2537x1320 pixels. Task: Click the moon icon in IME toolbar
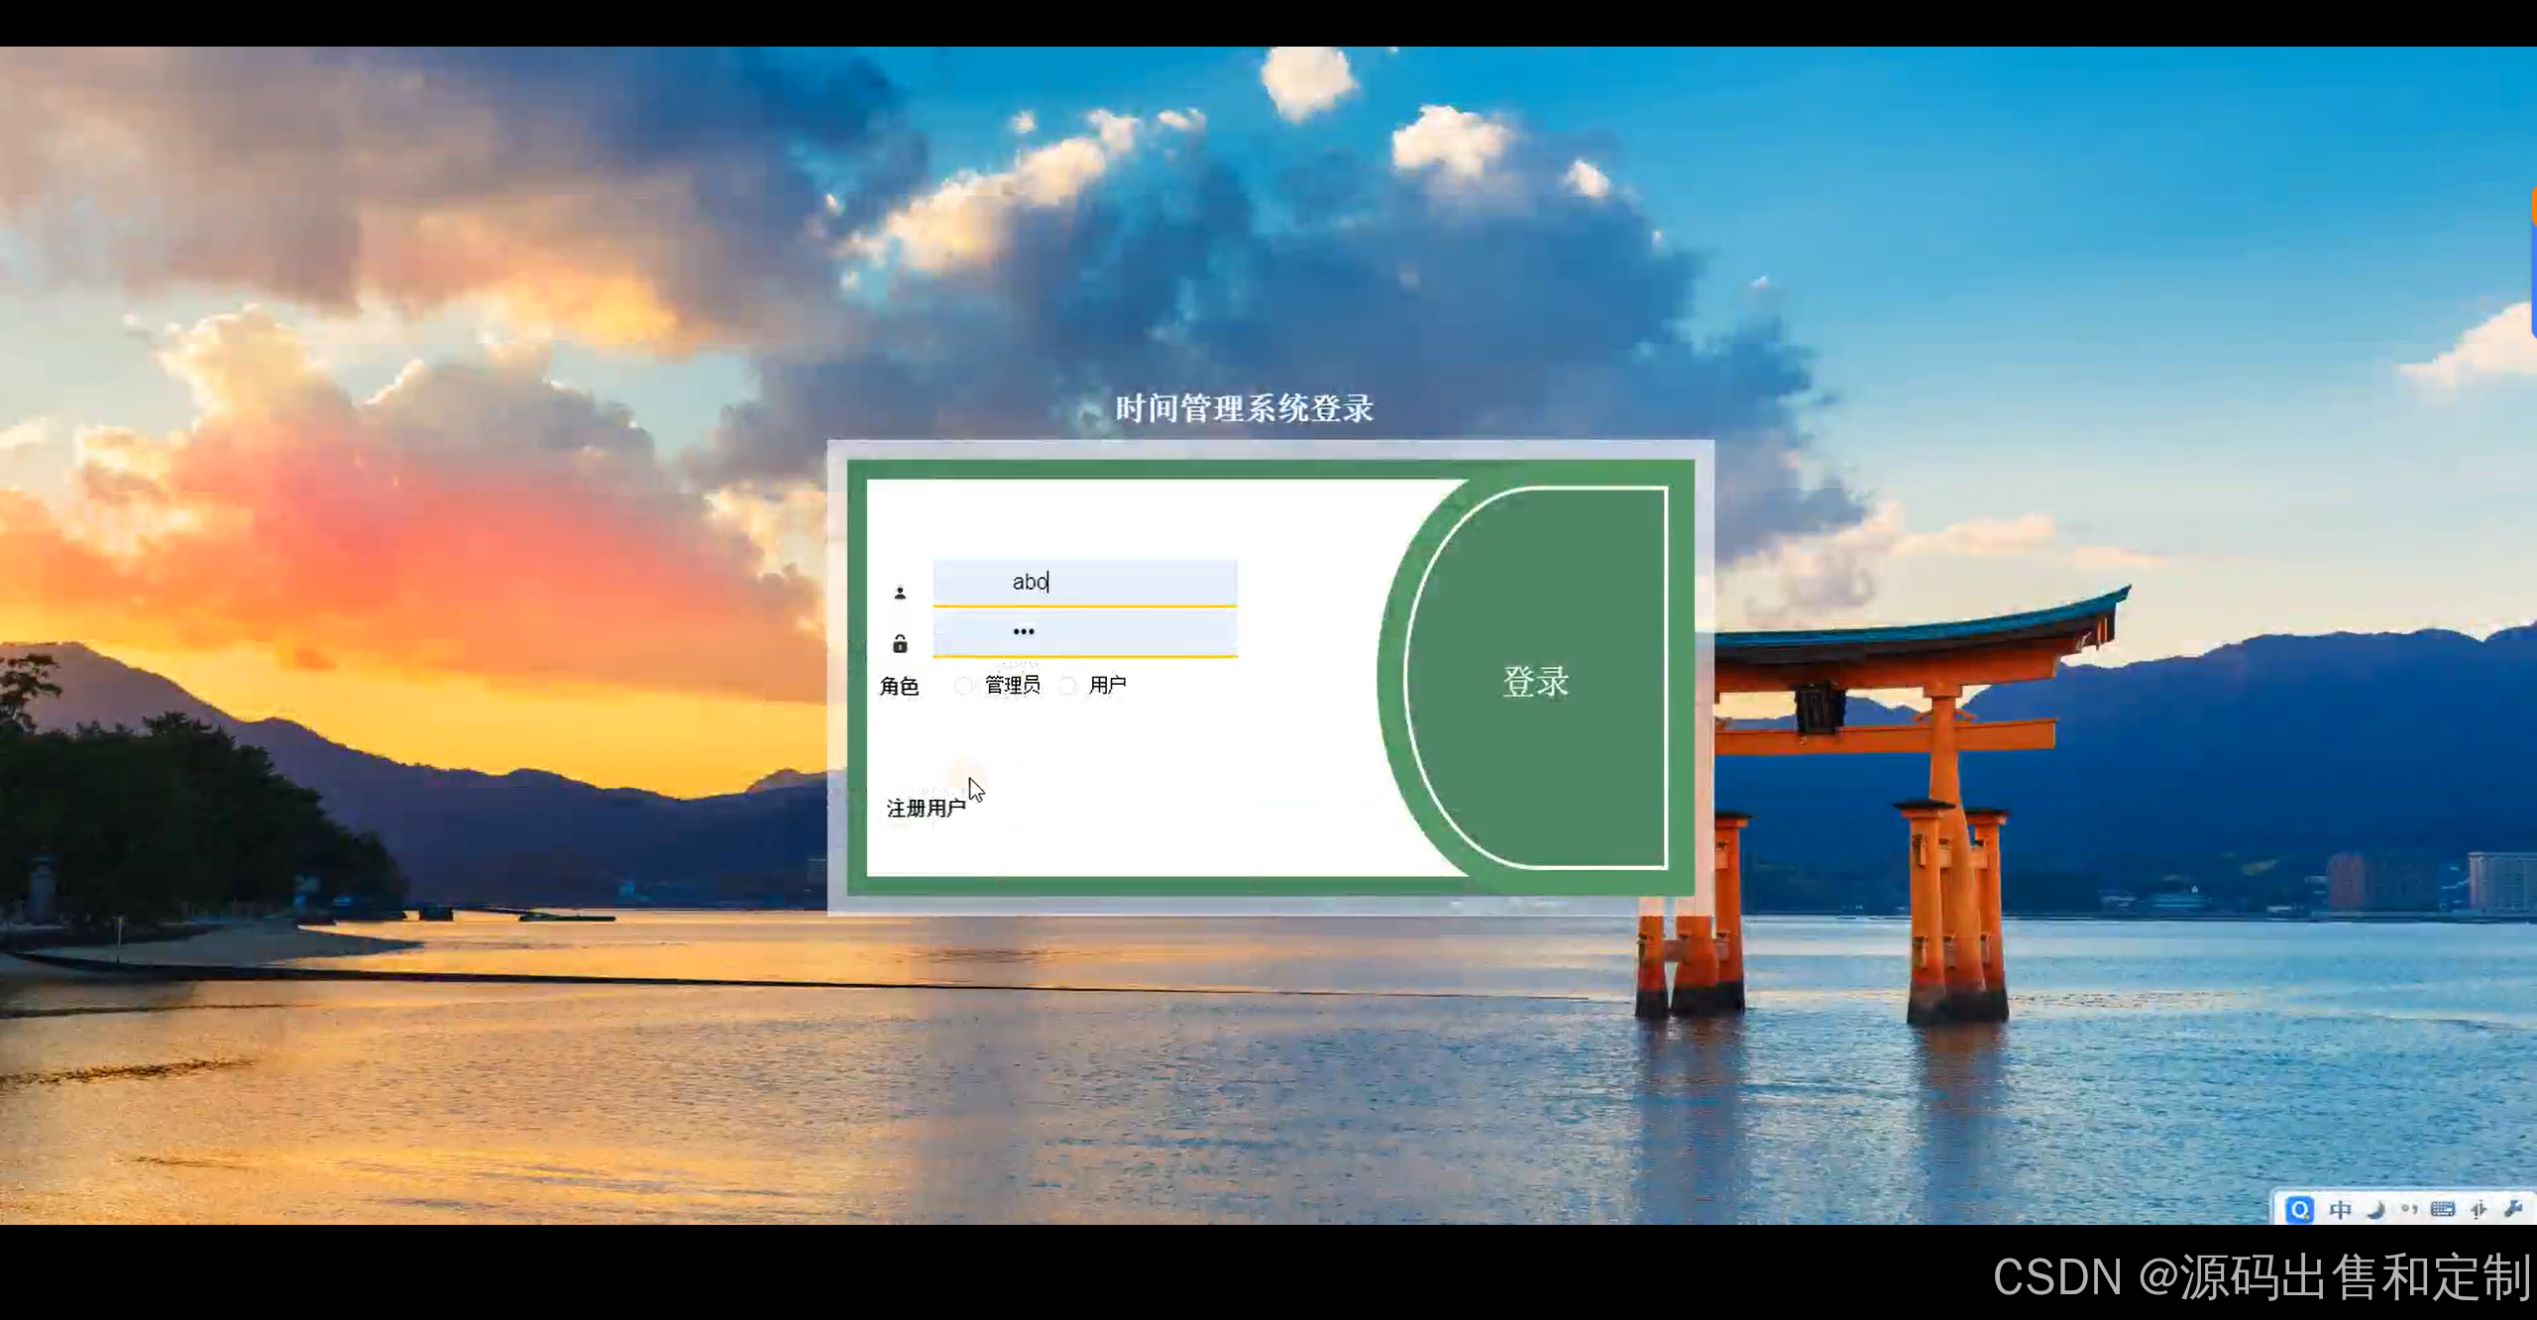pos(2375,1209)
